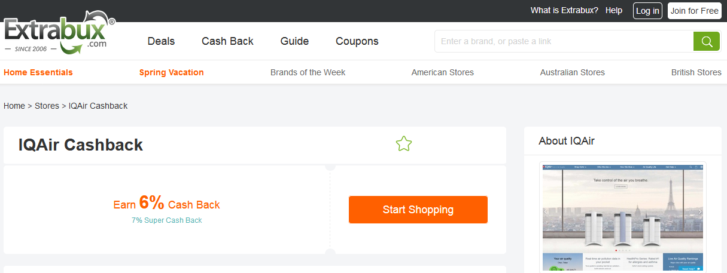727x273 pixels.
Task: Open the Help link
Action: point(614,11)
